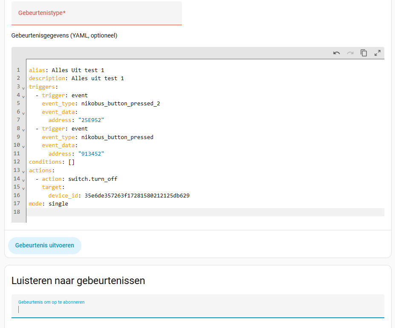Click the redo icon in the YAML editor
Viewport: 395px width, 328px height.
pyautogui.click(x=350, y=53)
